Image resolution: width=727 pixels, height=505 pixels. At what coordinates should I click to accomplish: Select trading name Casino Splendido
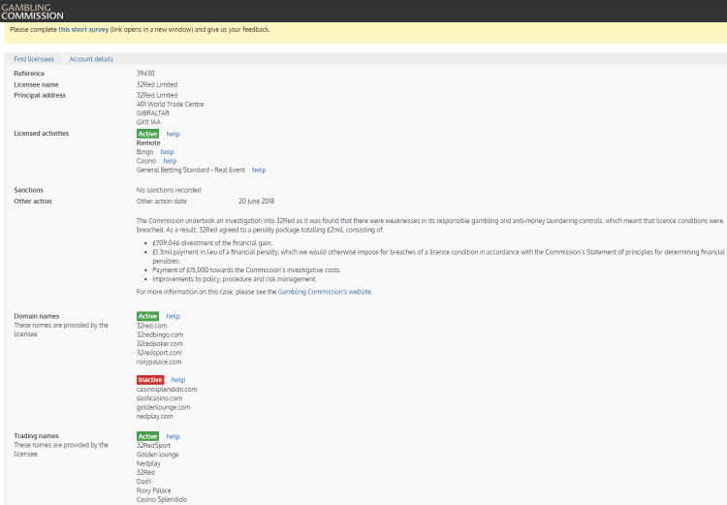[162, 500]
